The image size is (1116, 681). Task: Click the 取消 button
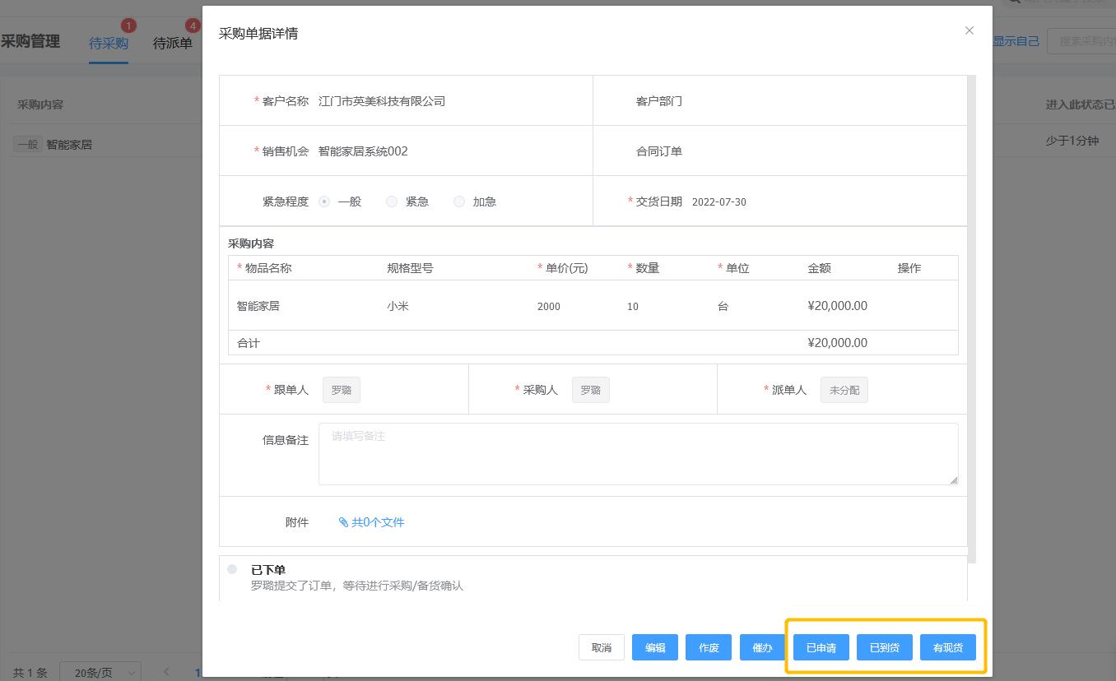tap(602, 647)
